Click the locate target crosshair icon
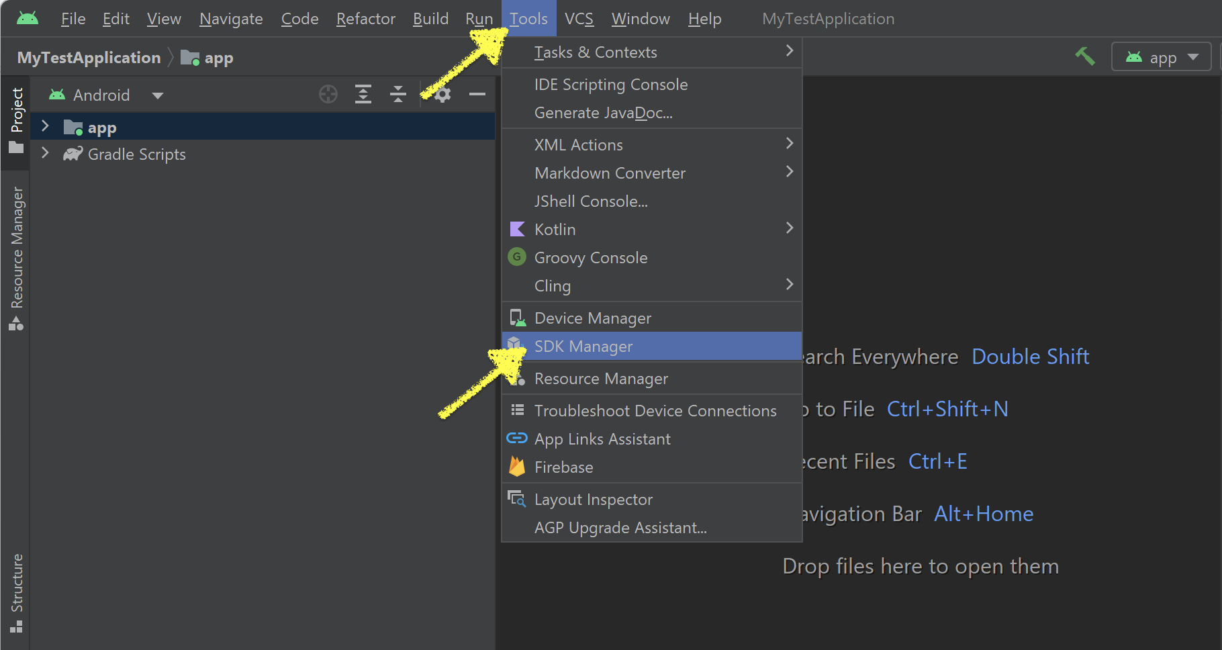The image size is (1222, 650). (x=328, y=95)
